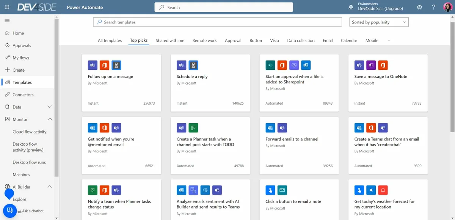Open the Calendar tab

pos(349,40)
